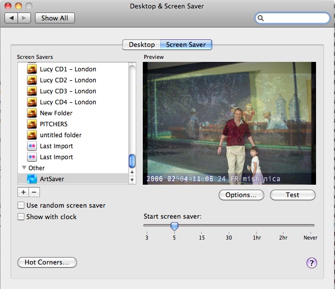
Task: Click the 3 minute slider label
Action: click(147, 238)
